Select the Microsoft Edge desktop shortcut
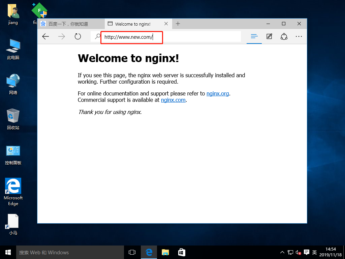The image size is (345, 259). [x=13, y=192]
